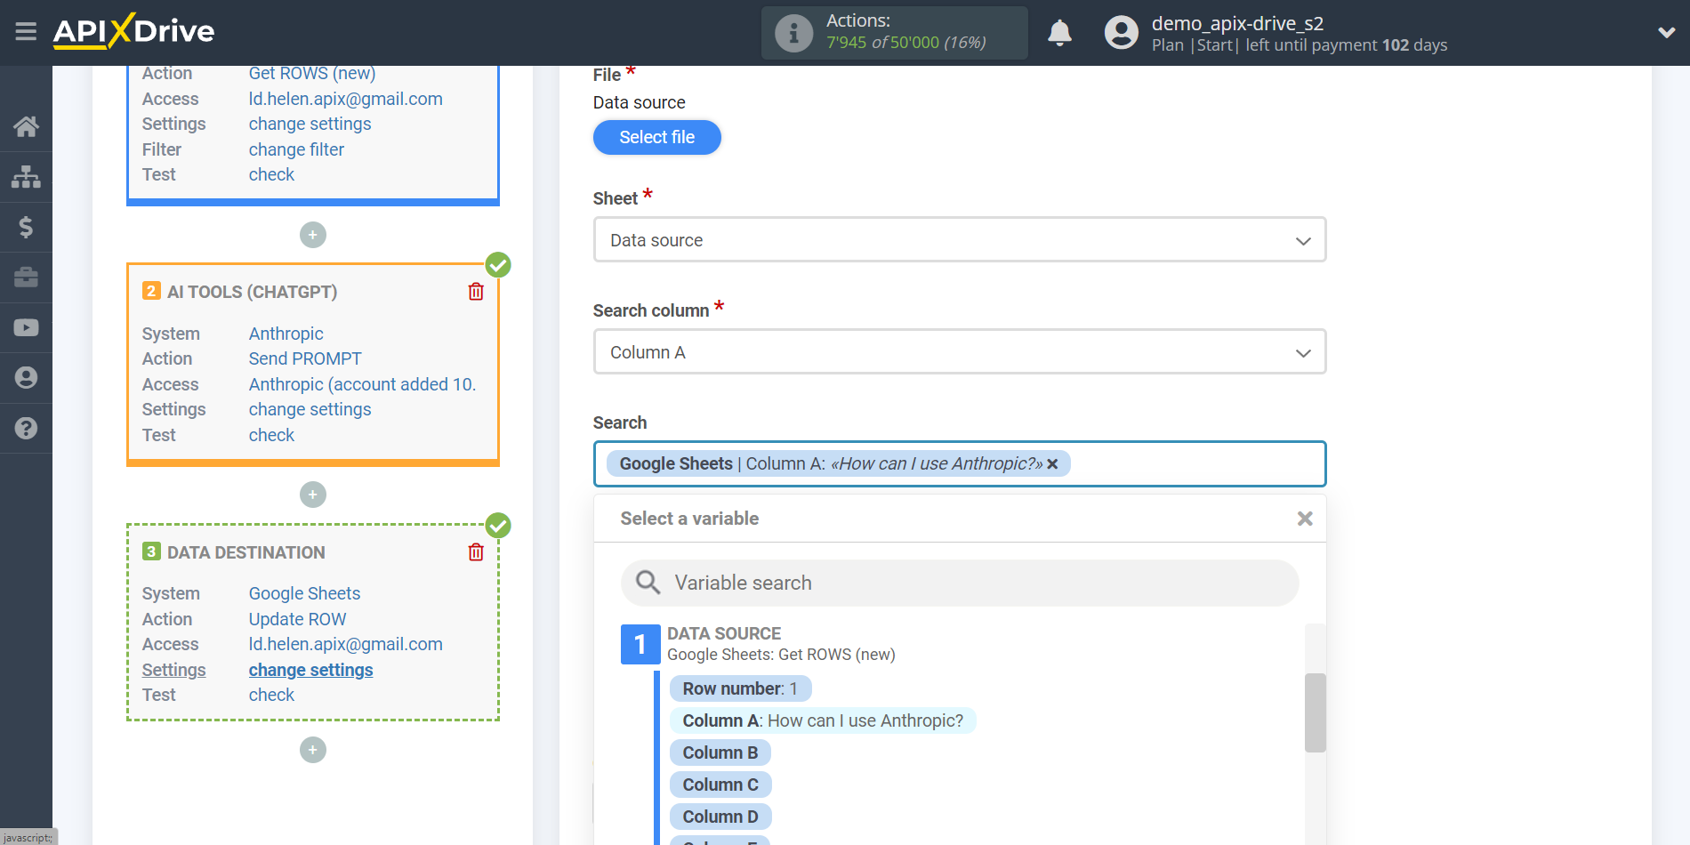Viewport: 1690px width, 845px height.
Task: Click the Variable search input
Action: (x=960, y=583)
